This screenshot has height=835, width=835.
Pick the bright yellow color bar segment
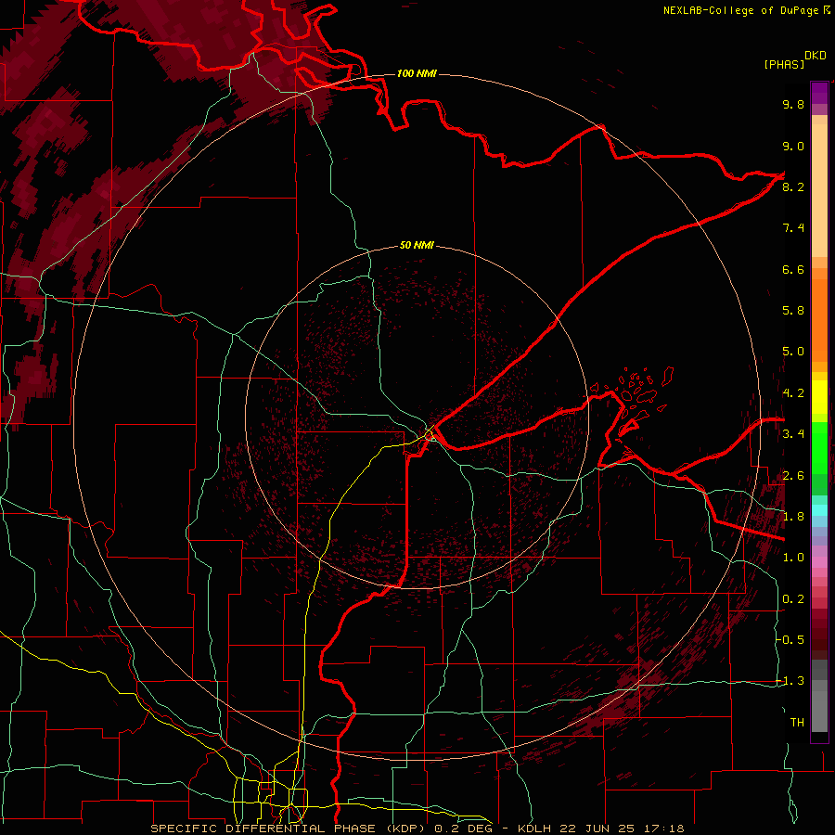pos(819,397)
